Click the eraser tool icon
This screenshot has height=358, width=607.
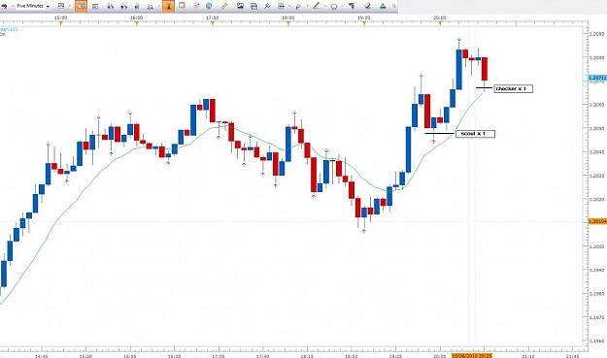[x=368, y=6]
